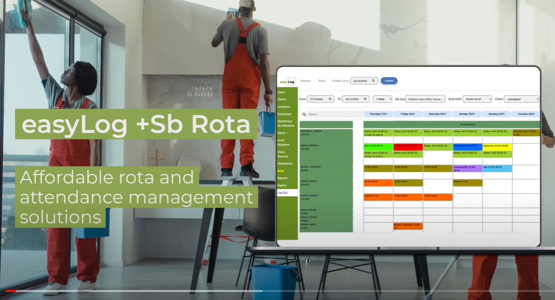
Task: Click the search magnifier icon
Action: [304, 114]
